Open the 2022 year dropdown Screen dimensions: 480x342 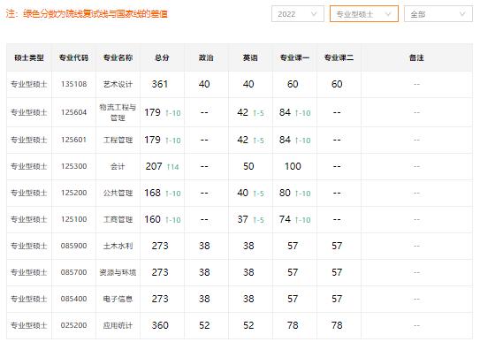(x=298, y=14)
